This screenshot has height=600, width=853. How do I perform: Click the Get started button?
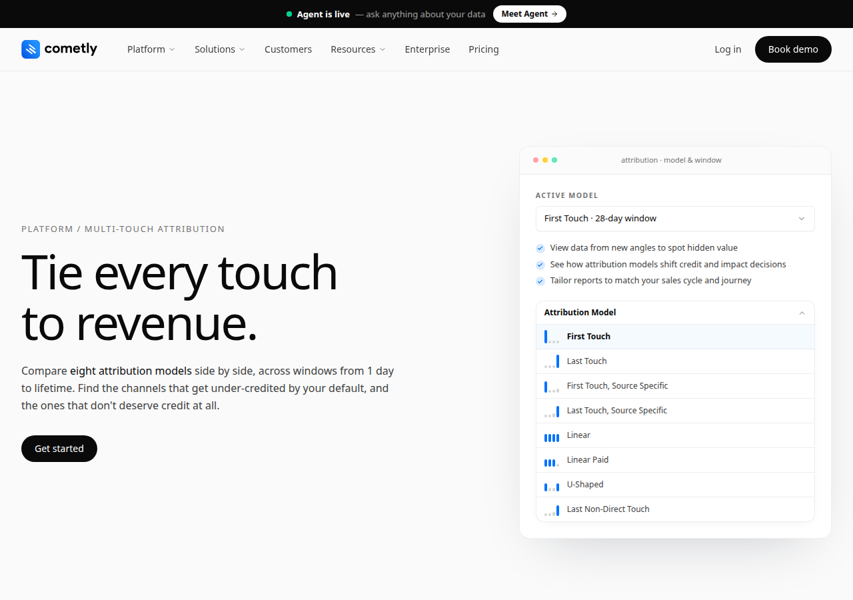59,449
